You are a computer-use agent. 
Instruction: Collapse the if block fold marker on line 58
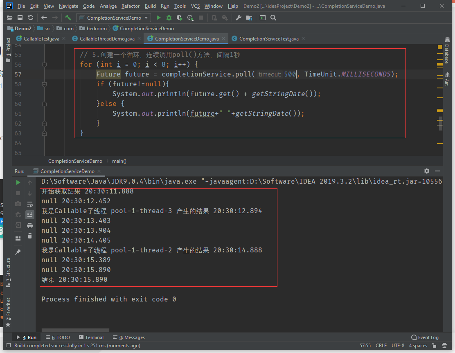[45, 84]
